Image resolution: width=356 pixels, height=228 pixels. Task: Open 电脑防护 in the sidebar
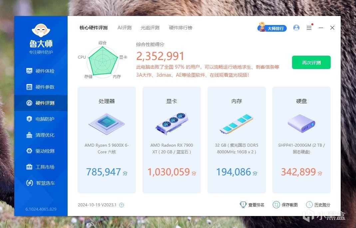point(41,119)
